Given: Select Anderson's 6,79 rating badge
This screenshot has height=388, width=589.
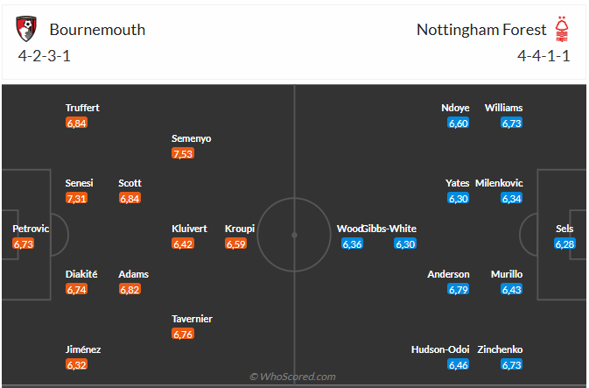Looking at the screenshot, I should (x=459, y=290).
